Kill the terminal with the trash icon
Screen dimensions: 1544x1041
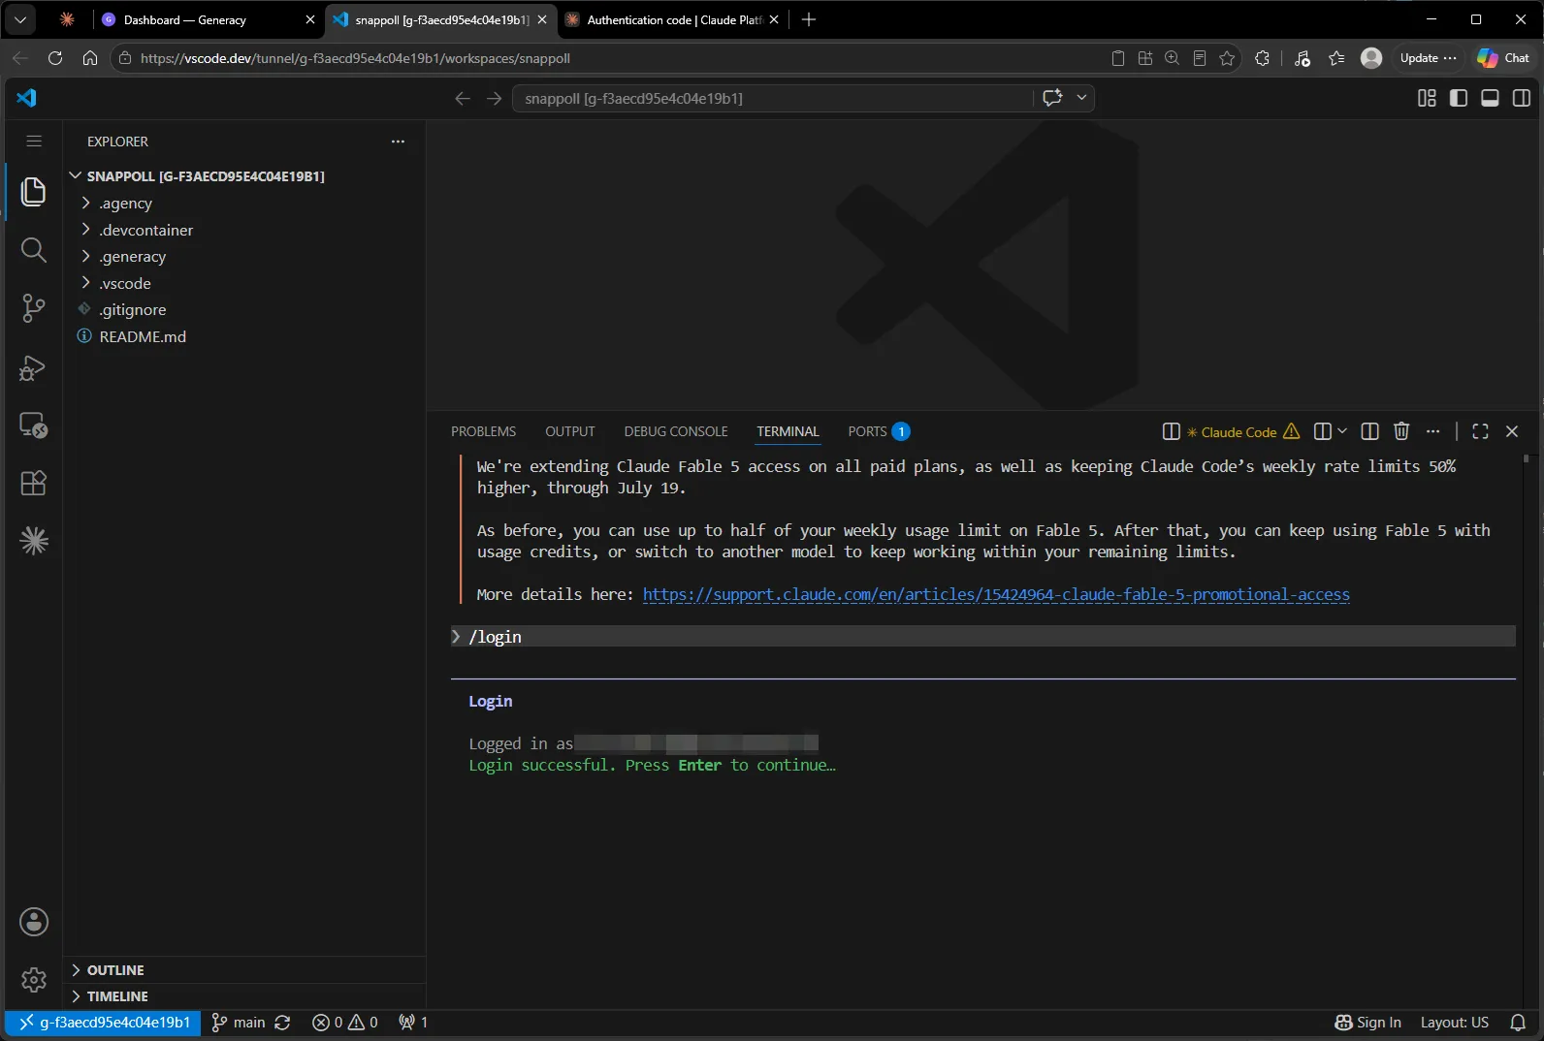1401,431
